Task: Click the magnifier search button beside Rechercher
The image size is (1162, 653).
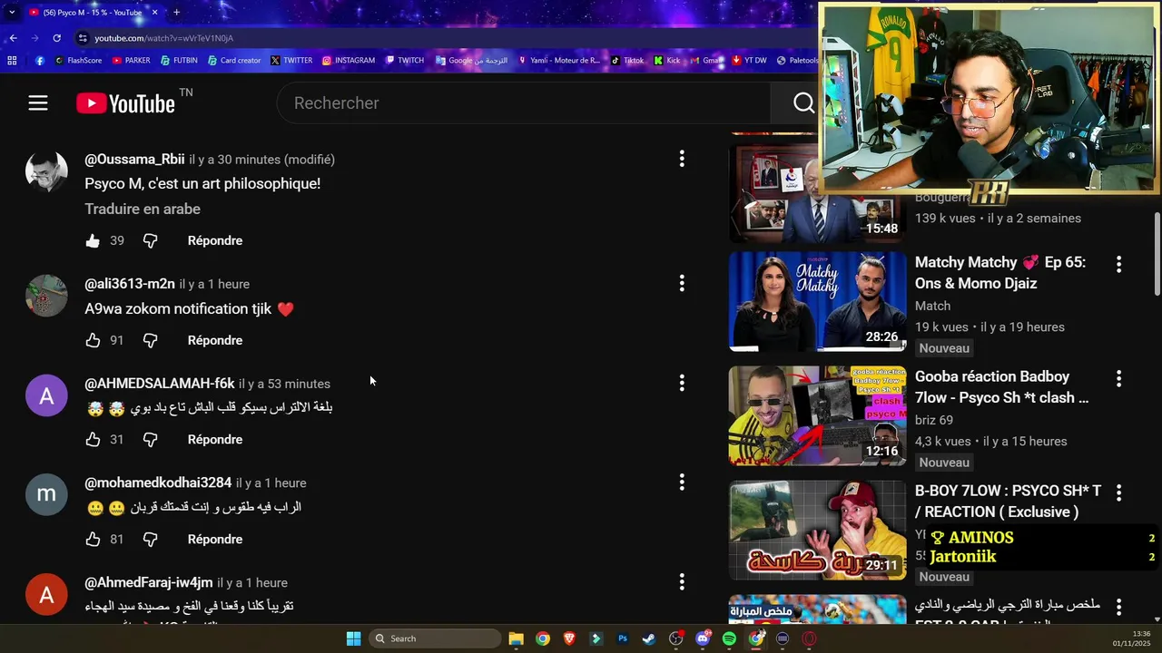Action: pos(803,103)
